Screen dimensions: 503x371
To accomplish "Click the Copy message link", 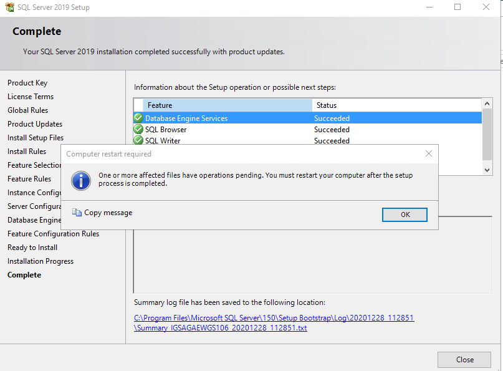I will click(x=108, y=213).
